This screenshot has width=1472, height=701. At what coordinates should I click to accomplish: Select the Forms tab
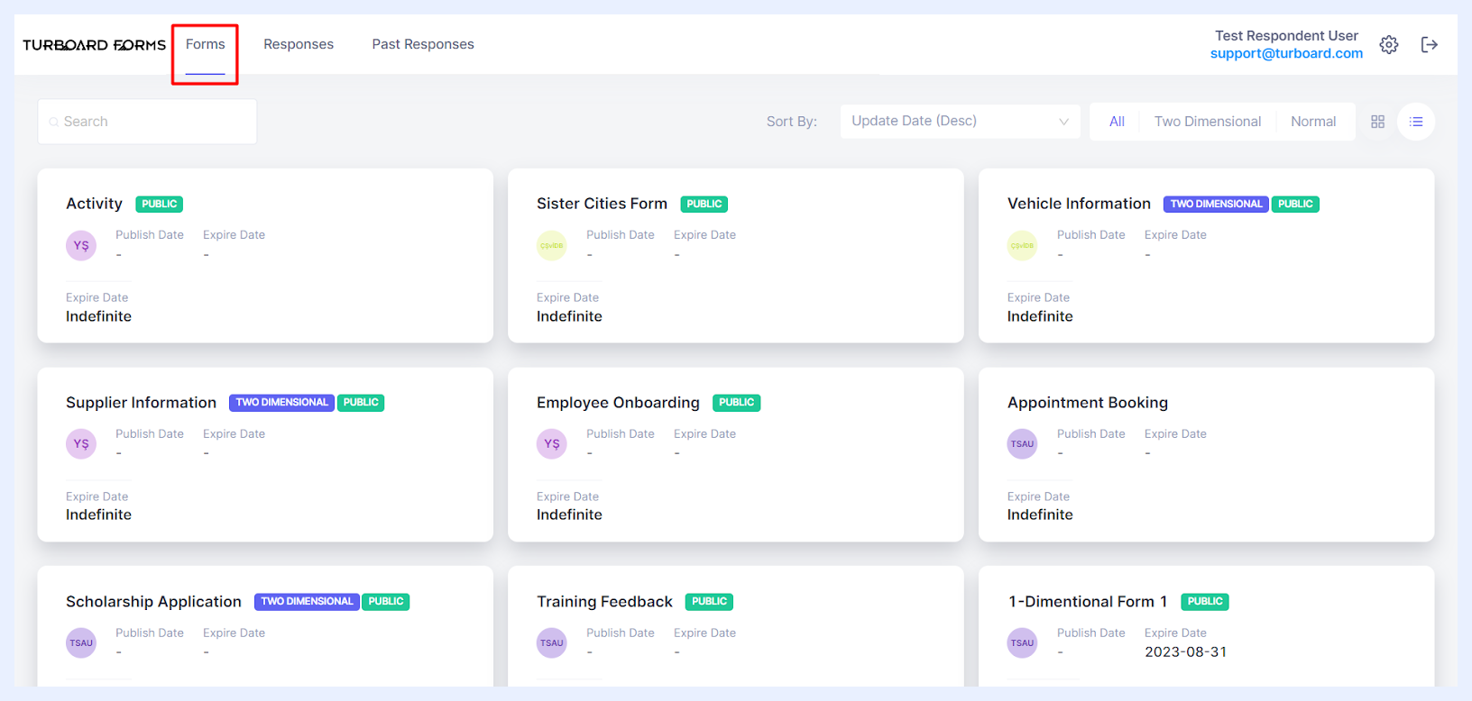click(x=206, y=44)
